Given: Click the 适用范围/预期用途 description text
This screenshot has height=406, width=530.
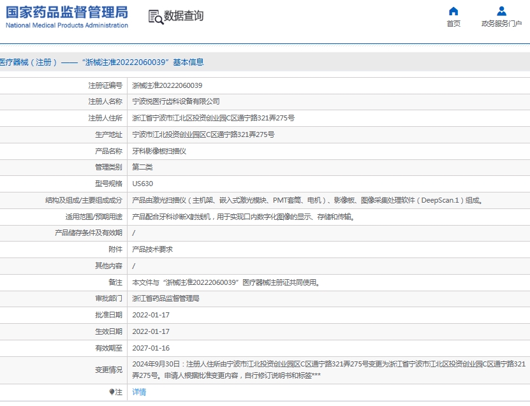Looking at the screenshot, I should [244, 217].
